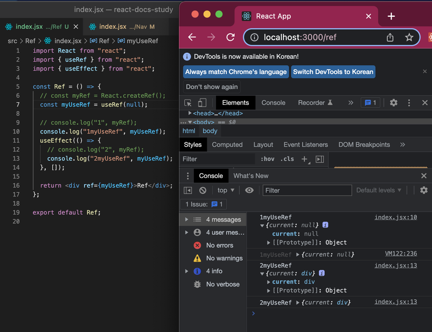
Task: Close the React App browser tab
Action: pos(369,16)
